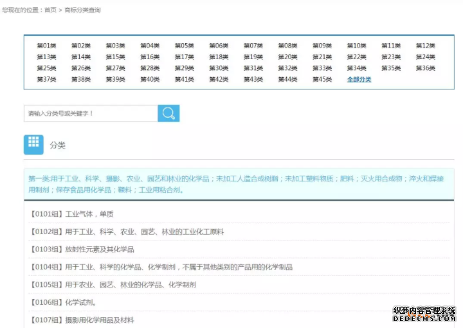
Task: Click the blue grid icon beside 分类
Action: [33, 145]
